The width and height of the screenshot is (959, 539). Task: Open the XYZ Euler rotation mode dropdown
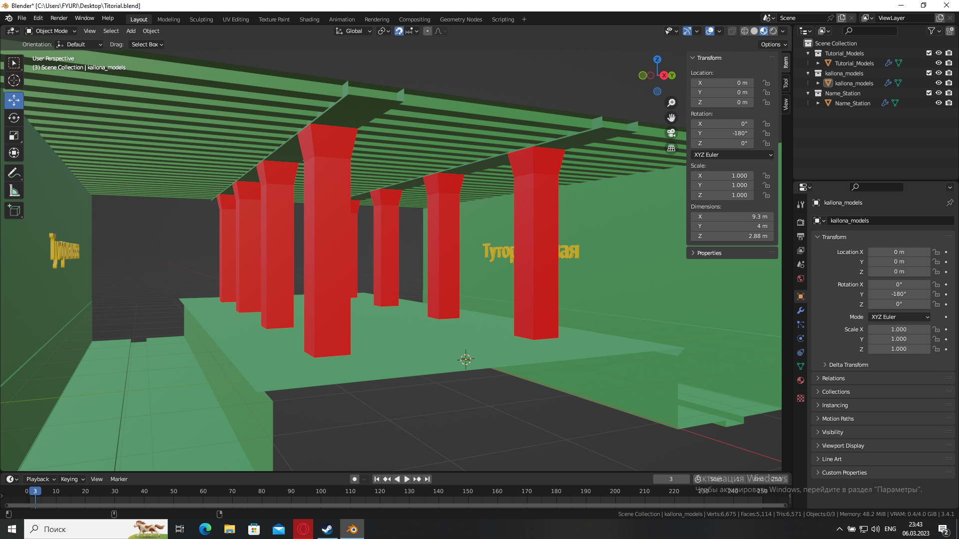[x=732, y=155]
